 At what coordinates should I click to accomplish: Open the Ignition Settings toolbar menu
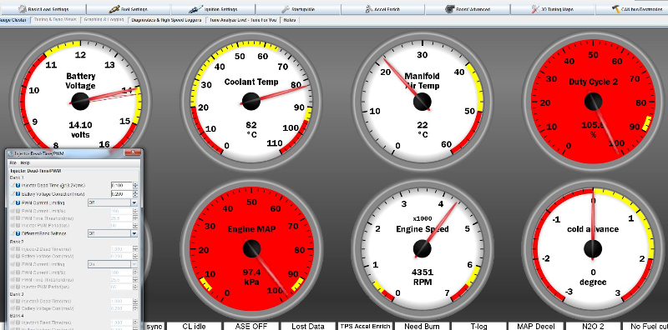(x=214, y=9)
